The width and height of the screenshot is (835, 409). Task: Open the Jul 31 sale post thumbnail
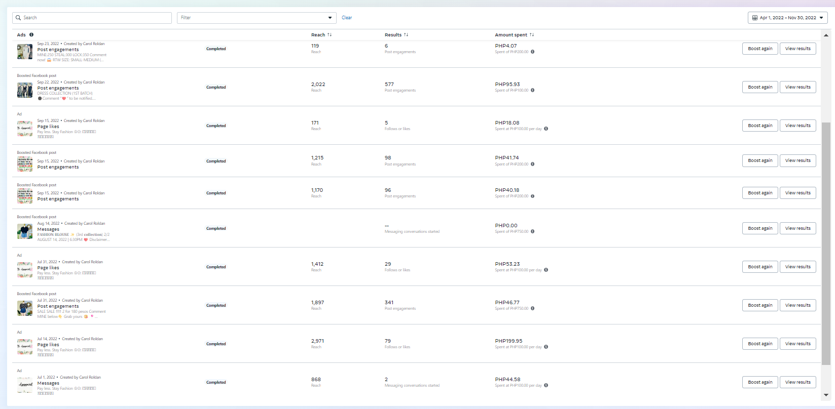(x=25, y=308)
